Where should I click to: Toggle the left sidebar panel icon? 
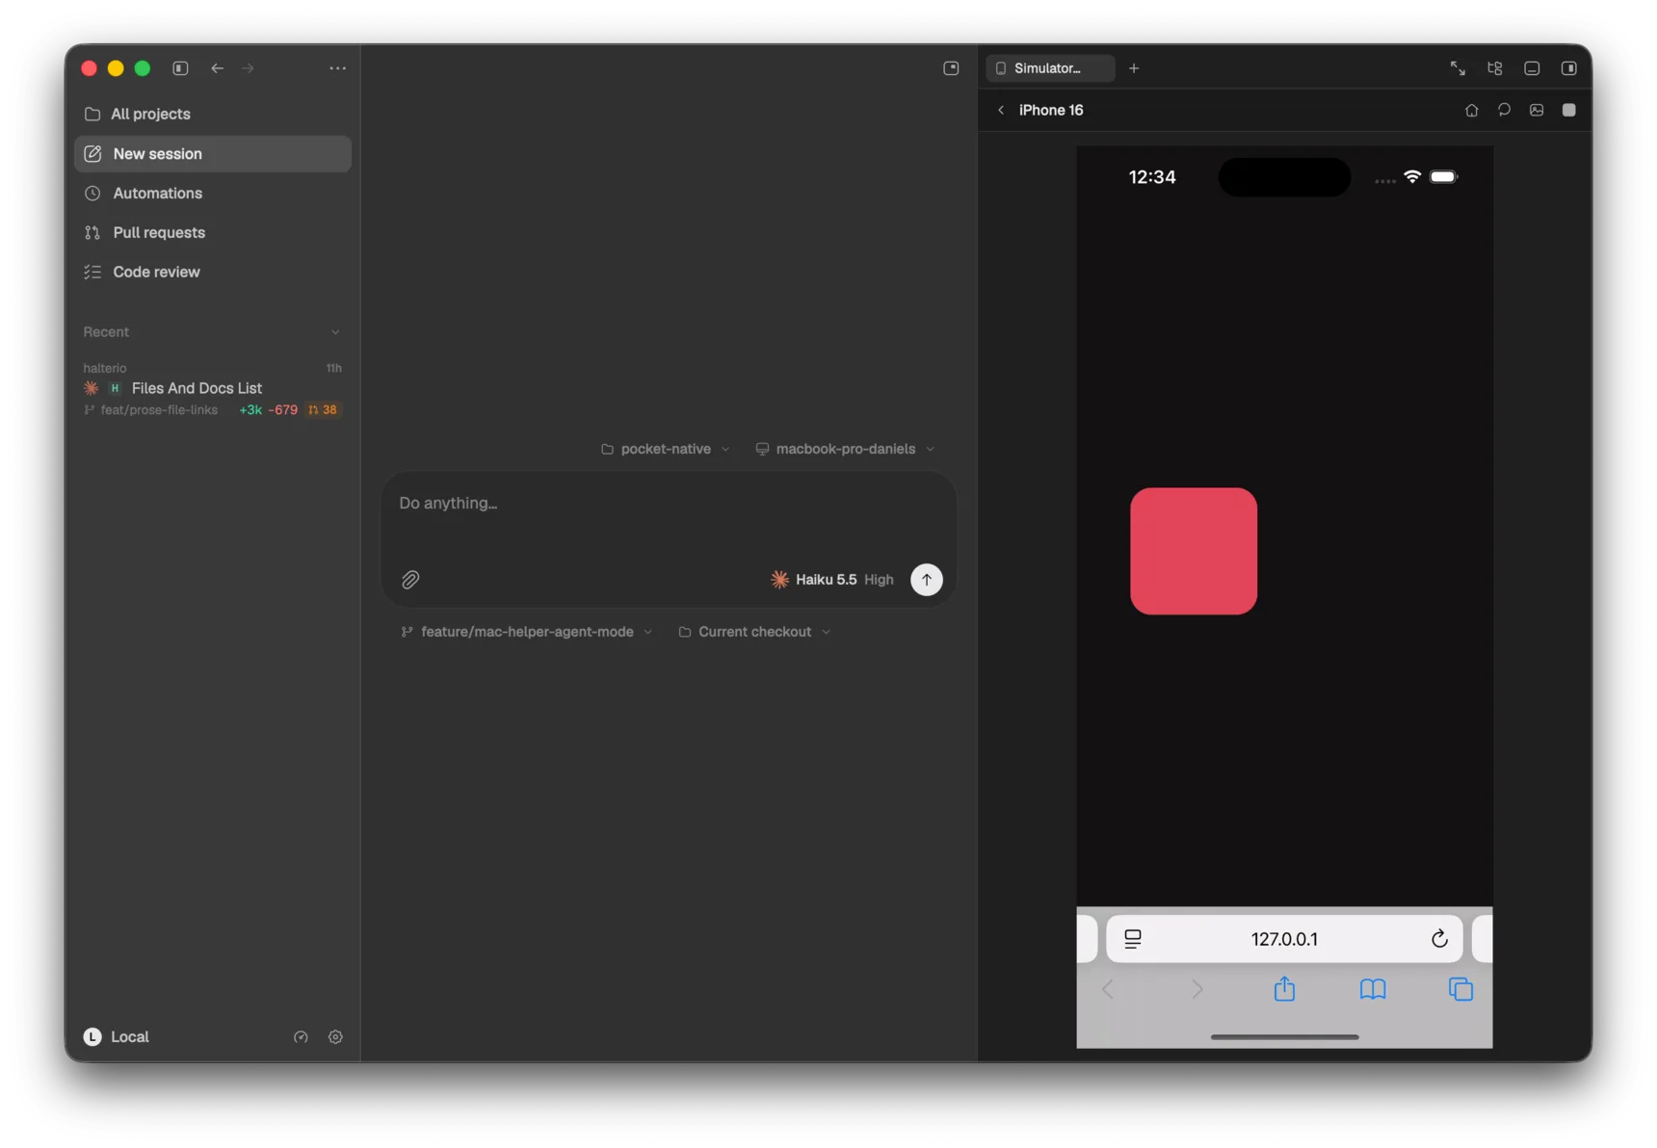click(x=180, y=68)
